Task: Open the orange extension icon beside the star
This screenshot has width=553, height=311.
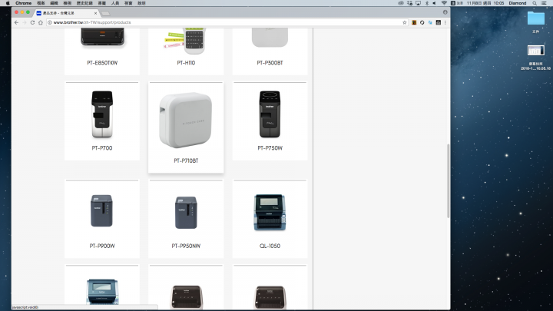Action: click(414, 22)
